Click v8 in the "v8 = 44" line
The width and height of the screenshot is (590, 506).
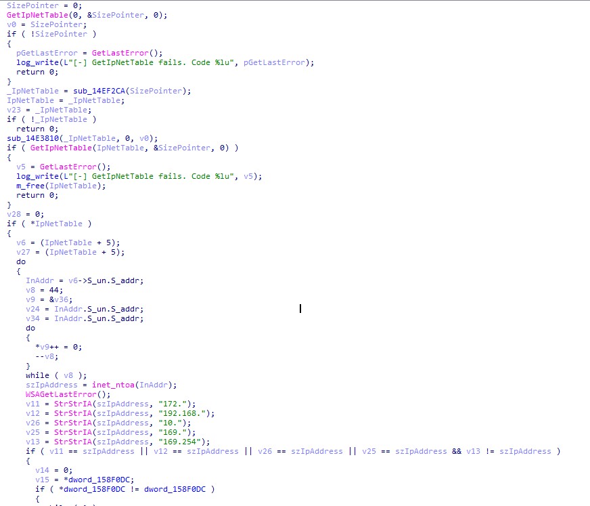[x=30, y=290]
